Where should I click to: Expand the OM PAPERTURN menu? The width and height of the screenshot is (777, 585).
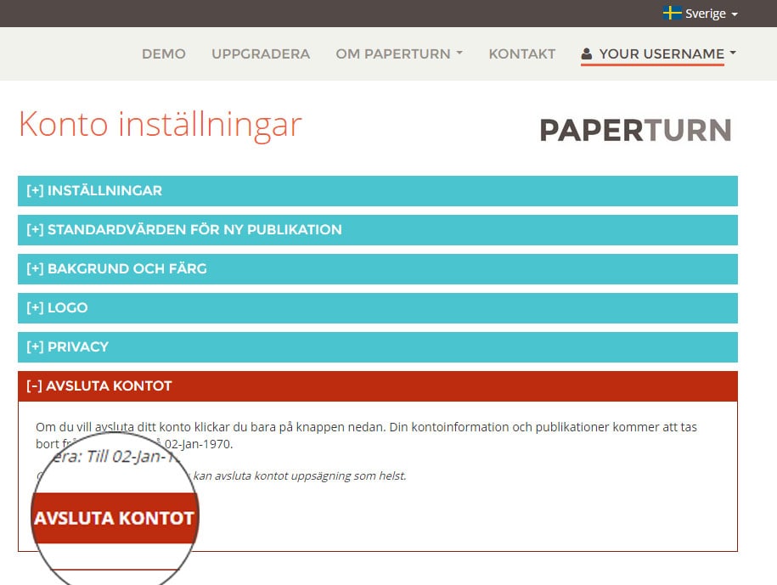tap(399, 53)
